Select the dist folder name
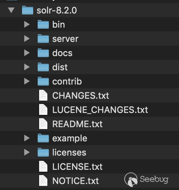 coord(60,67)
